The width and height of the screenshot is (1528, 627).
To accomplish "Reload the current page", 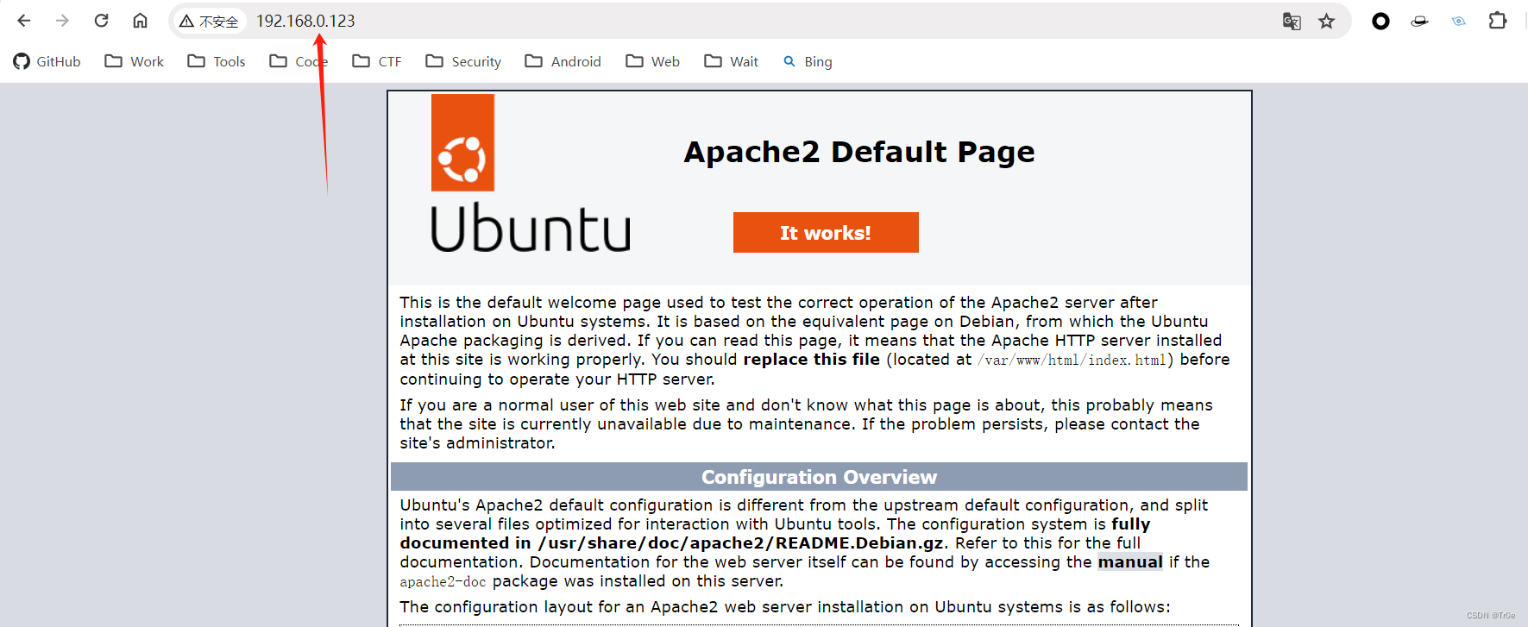I will (101, 21).
